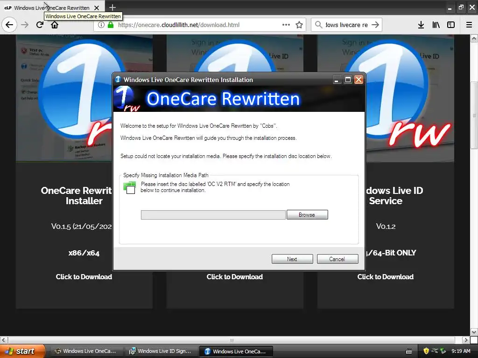This screenshot has width=478, height=358.
Task: Open a new browser tab
Action: (x=112, y=7)
